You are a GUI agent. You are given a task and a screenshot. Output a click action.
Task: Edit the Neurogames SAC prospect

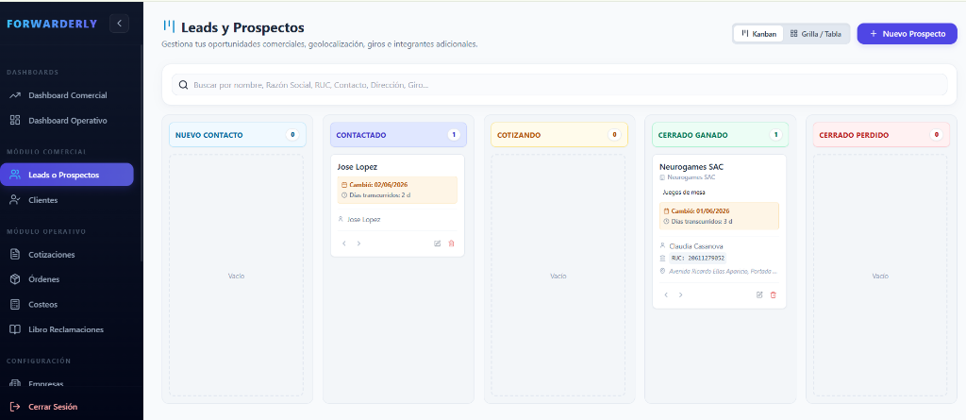(x=759, y=294)
